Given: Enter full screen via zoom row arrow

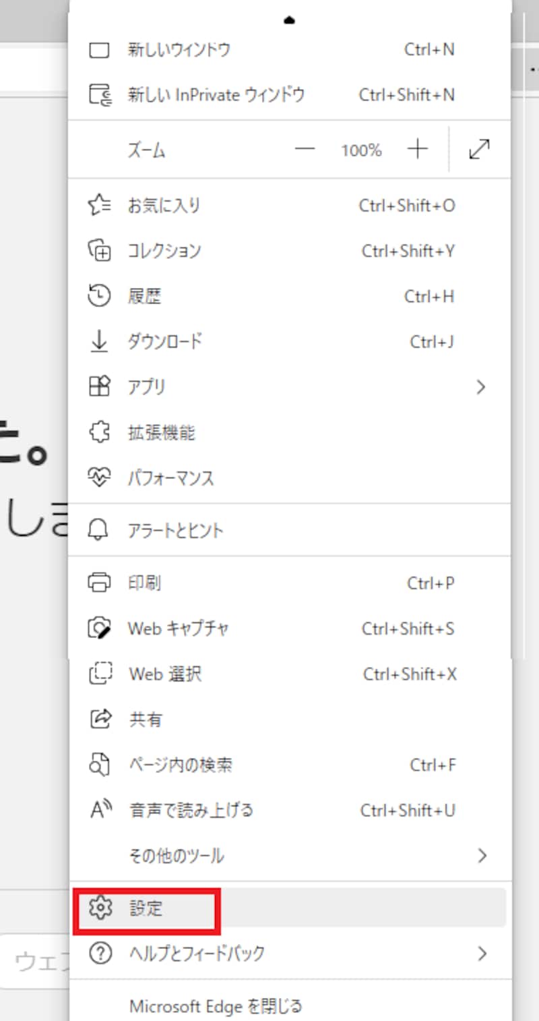Looking at the screenshot, I should [x=479, y=150].
